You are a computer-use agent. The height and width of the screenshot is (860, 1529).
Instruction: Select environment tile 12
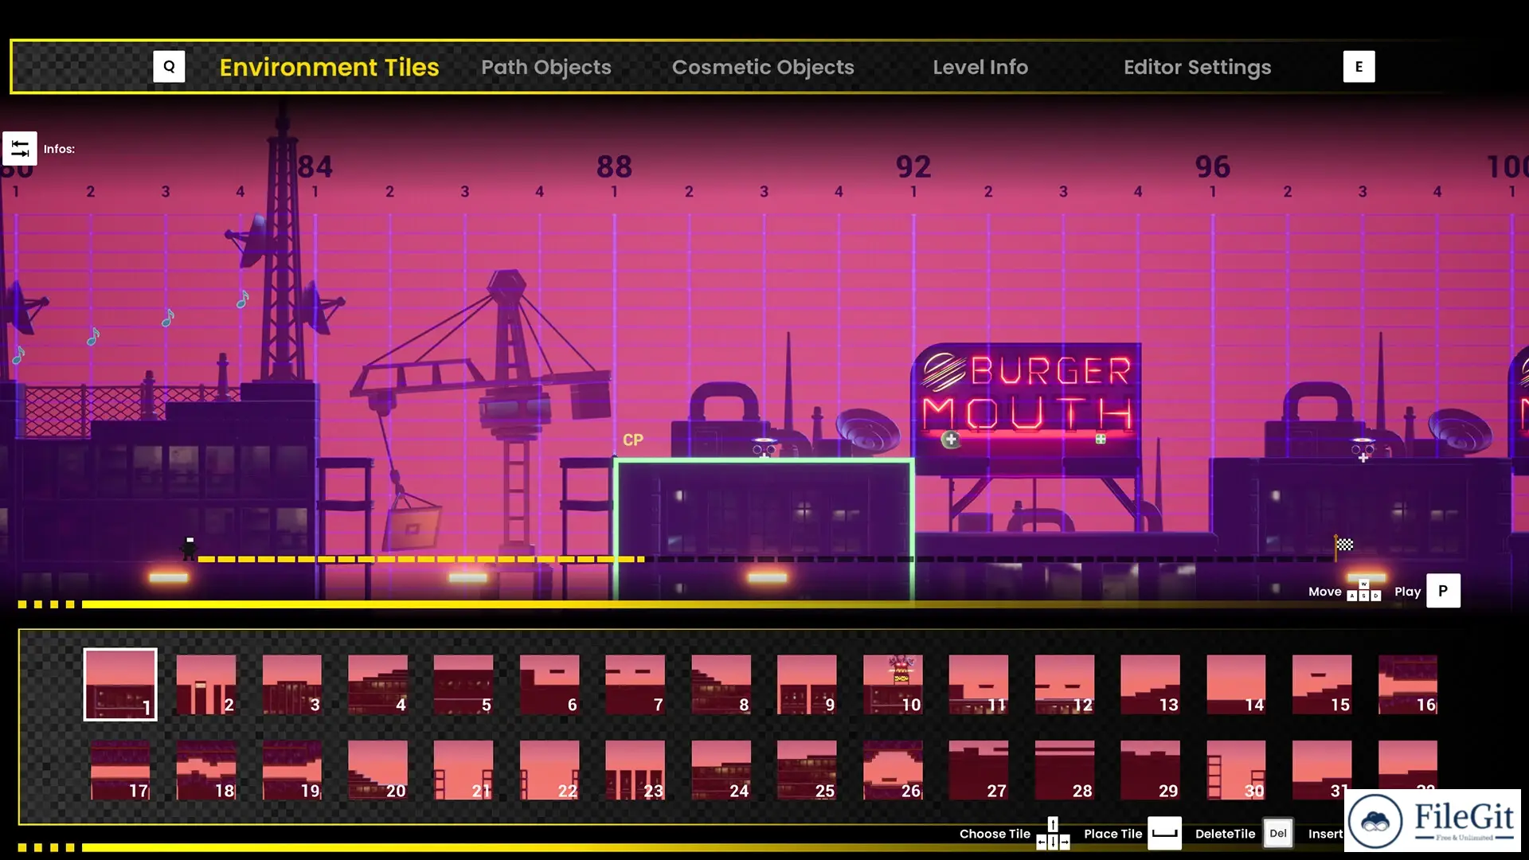coord(1065,684)
